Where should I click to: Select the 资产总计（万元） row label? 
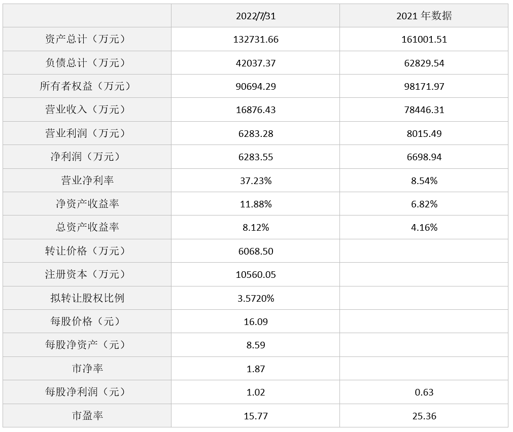coord(87,39)
